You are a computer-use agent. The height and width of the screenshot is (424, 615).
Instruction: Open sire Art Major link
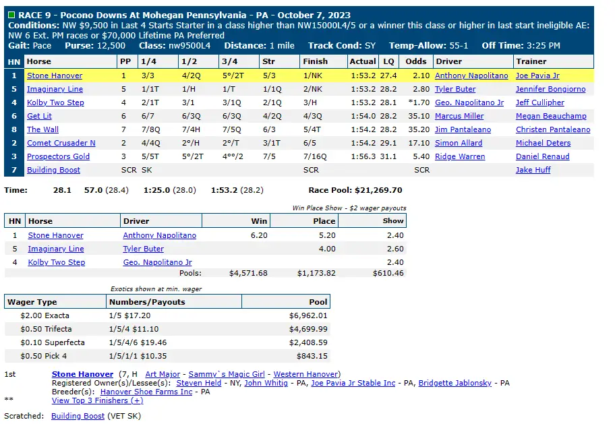(x=163, y=374)
